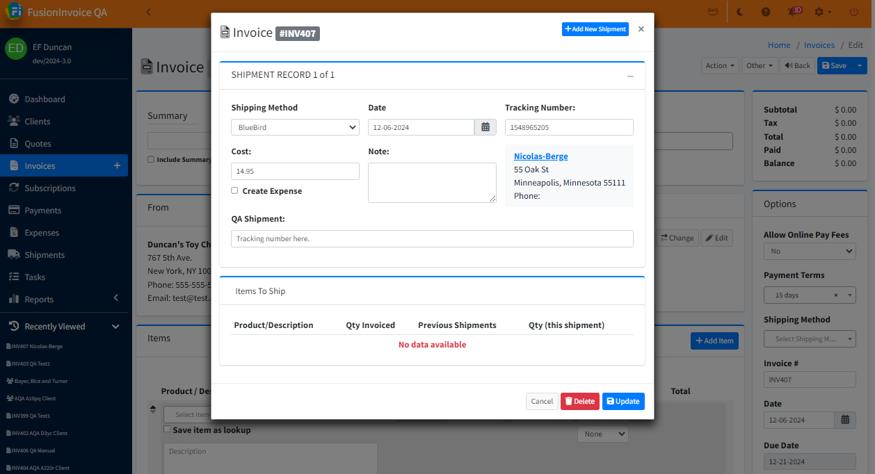
Task: Go to Dashboard in the sidebar
Action: click(45, 99)
